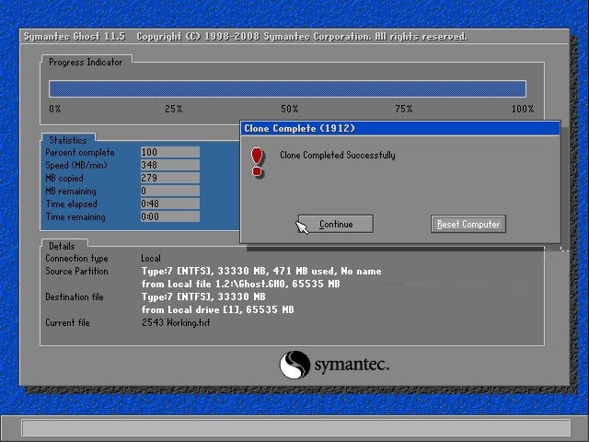
Task: Click the MB remaining value field
Action: 169,192
